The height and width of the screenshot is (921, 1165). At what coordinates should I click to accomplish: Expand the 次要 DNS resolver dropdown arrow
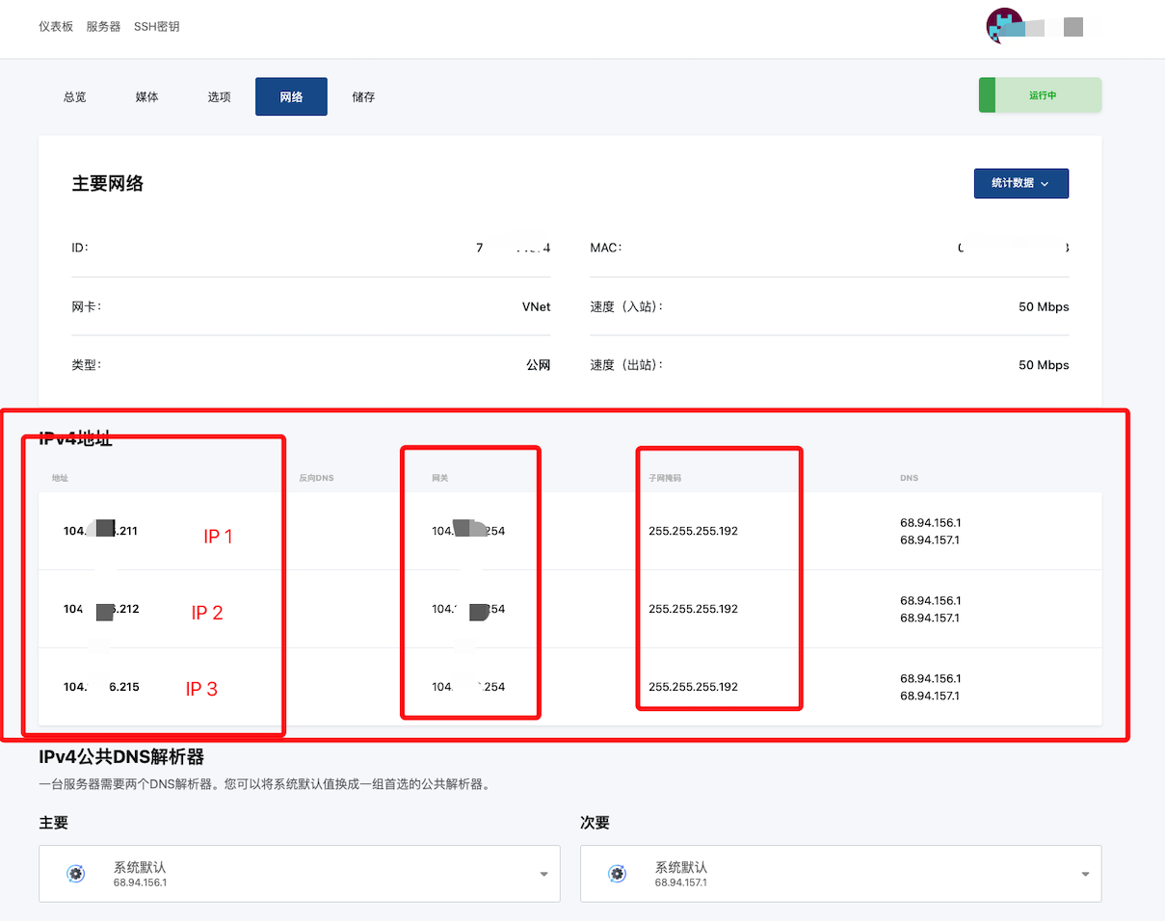[x=1085, y=874]
